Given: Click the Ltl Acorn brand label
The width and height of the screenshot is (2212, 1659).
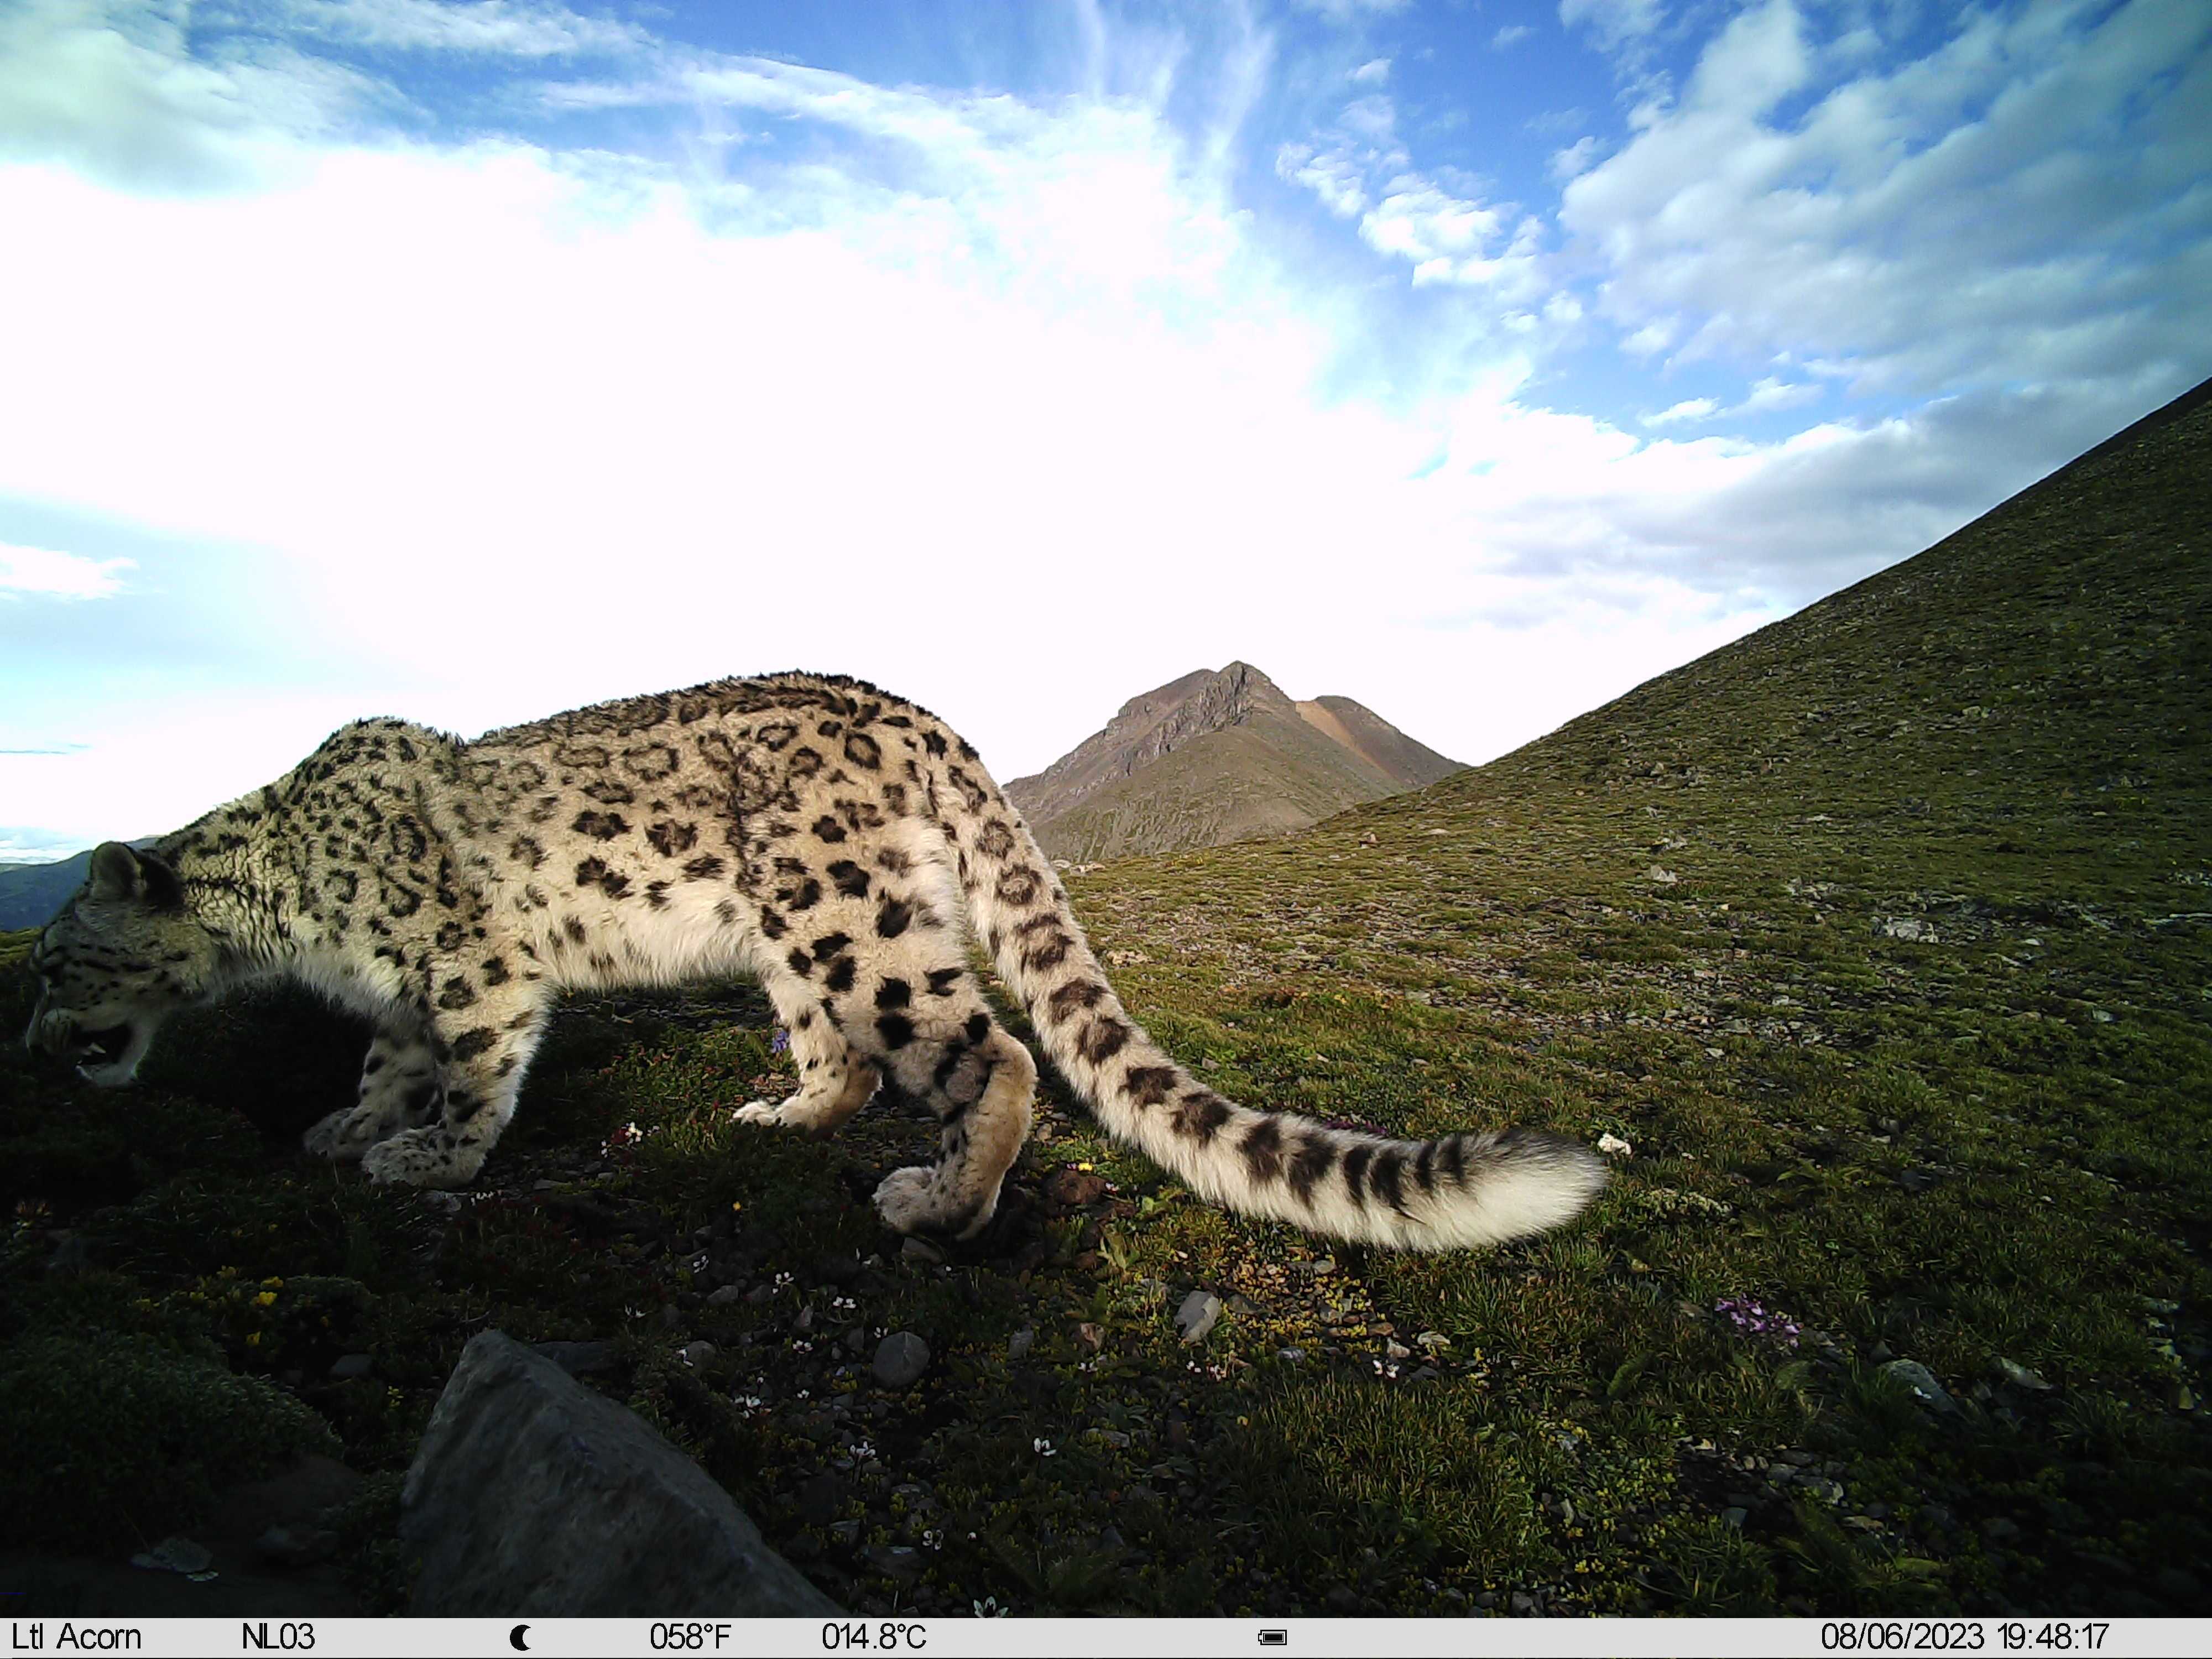Looking at the screenshot, I should click(x=76, y=1638).
